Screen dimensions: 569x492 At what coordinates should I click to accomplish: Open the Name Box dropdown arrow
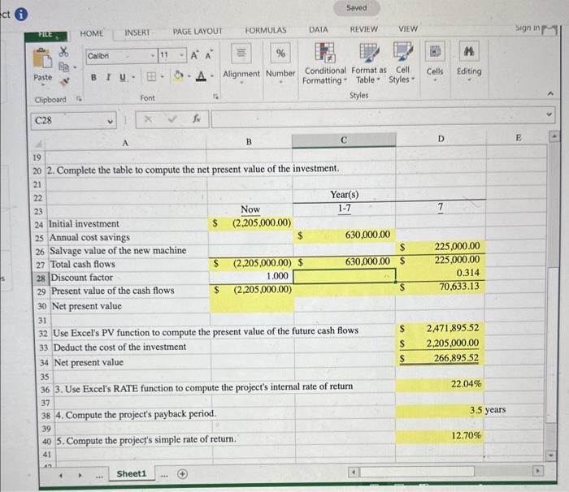tap(110, 122)
